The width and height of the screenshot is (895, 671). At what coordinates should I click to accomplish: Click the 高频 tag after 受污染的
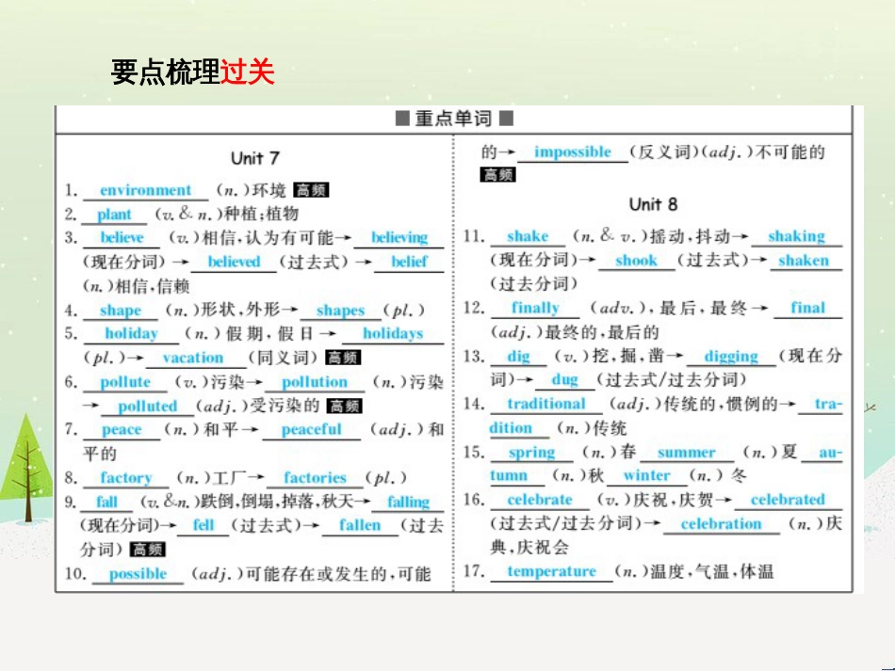(x=345, y=406)
